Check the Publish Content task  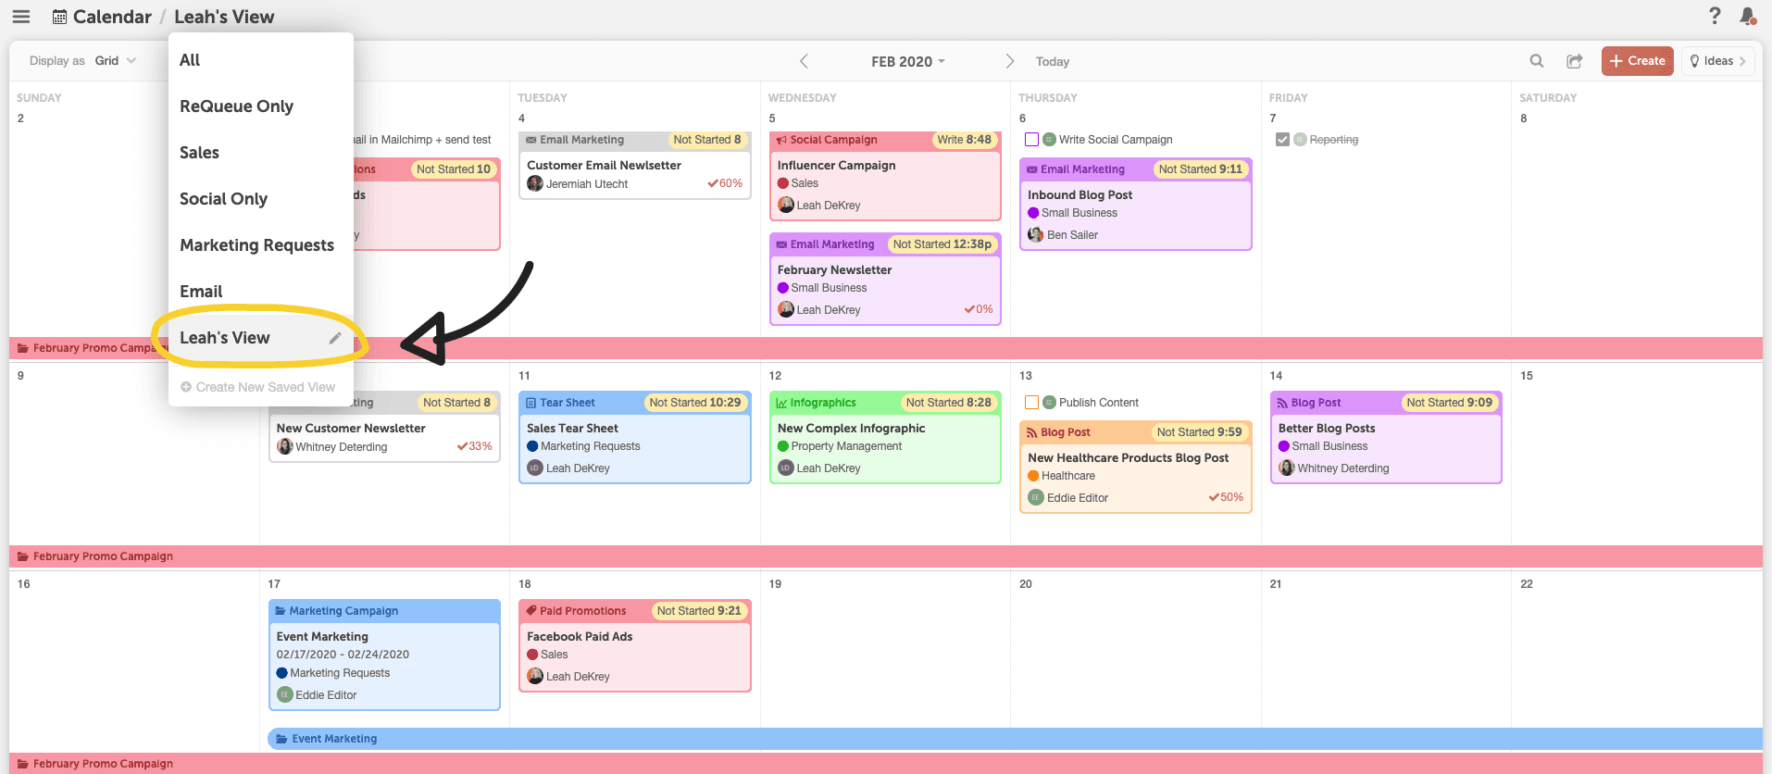click(1031, 403)
